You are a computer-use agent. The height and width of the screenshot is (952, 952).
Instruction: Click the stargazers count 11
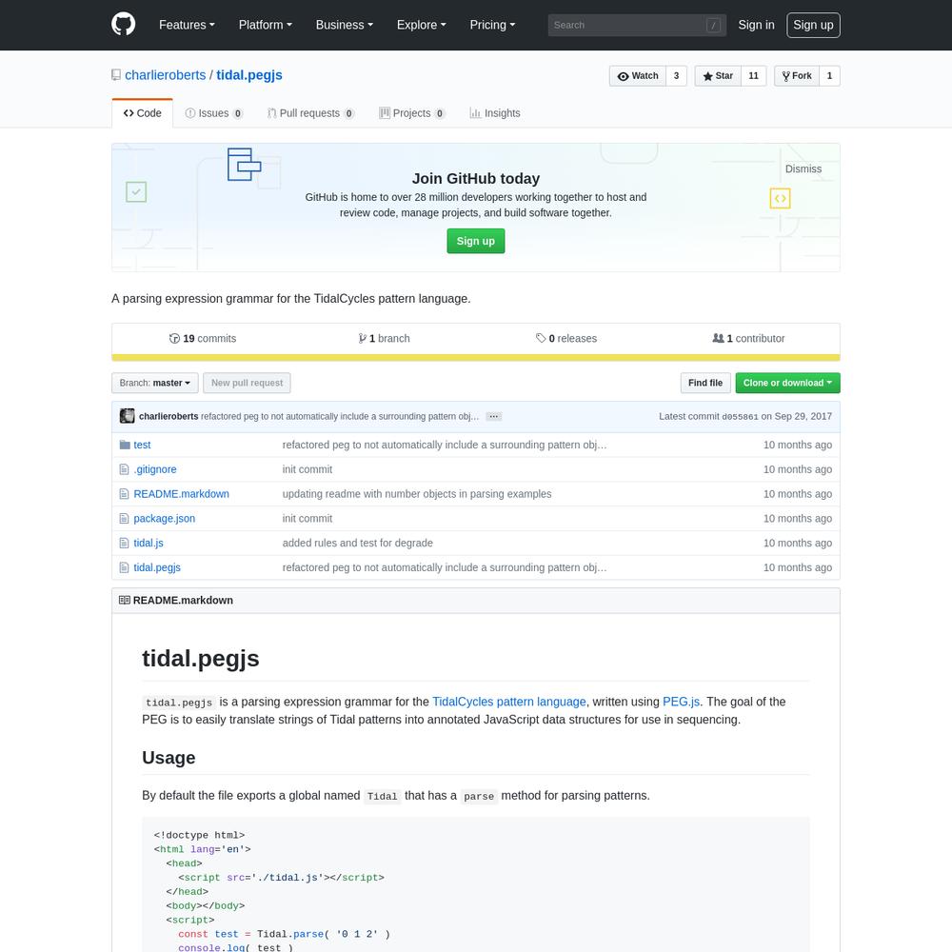coord(753,76)
